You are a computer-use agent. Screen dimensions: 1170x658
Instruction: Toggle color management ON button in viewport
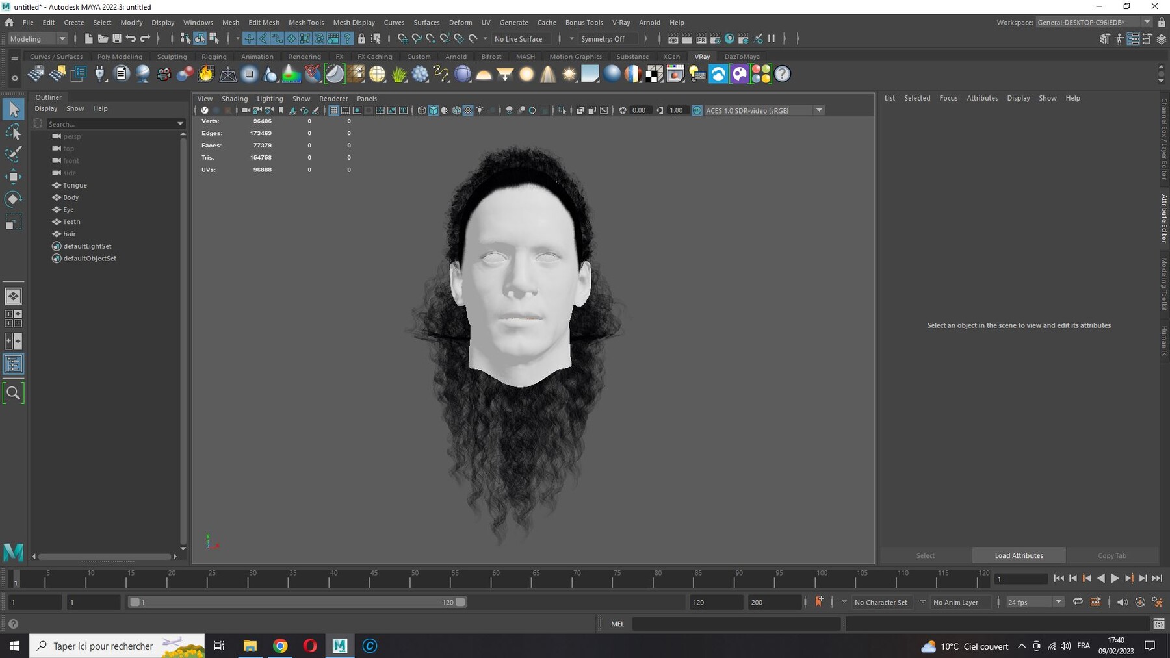click(697, 110)
